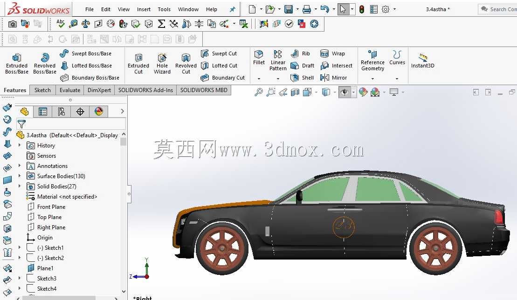Image resolution: width=517 pixels, height=300 pixels.
Task: Open the Curves tools
Action: (x=397, y=58)
